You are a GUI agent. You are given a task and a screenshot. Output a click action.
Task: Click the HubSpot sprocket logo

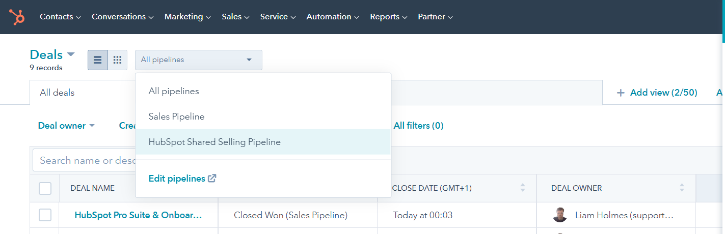pos(17,17)
